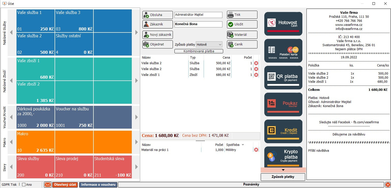
Task: Select Krypto platba payment tile
Action: click(283, 157)
